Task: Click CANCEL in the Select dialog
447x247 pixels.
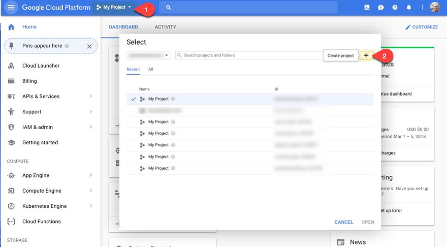Action: (343, 222)
